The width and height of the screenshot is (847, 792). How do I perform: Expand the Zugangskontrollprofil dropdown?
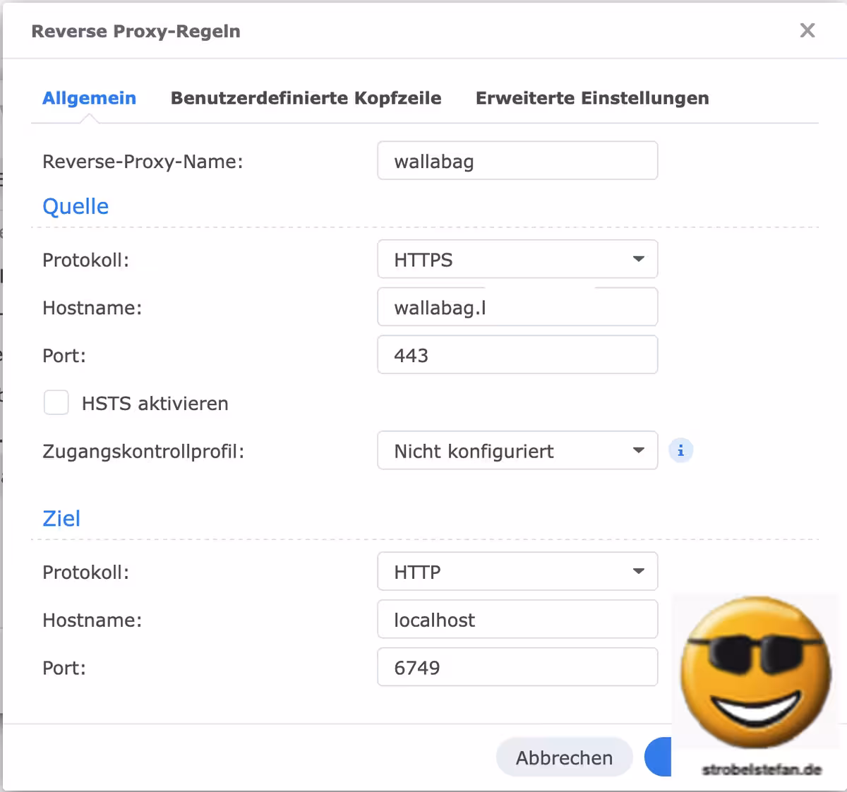(x=517, y=450)
